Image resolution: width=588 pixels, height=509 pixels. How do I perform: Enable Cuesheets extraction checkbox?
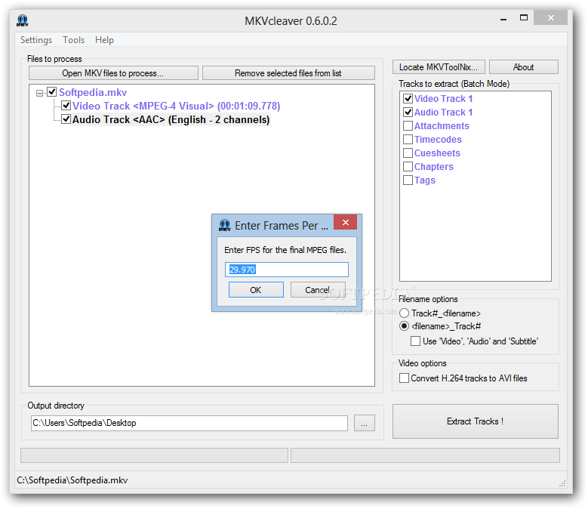pos(408,153)
